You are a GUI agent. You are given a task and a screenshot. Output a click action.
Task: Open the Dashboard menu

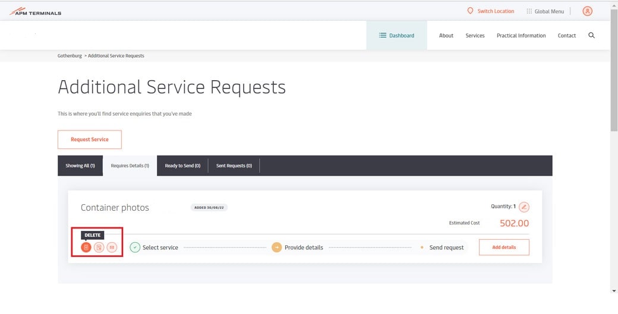pyautogui.click(x=396, y=36)
